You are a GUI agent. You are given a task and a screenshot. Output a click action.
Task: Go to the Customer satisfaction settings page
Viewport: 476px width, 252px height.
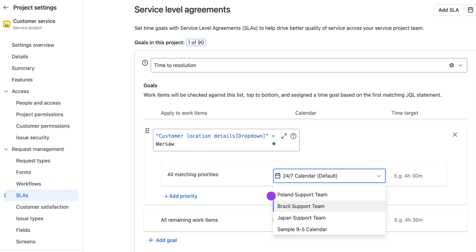click(42, 207)
